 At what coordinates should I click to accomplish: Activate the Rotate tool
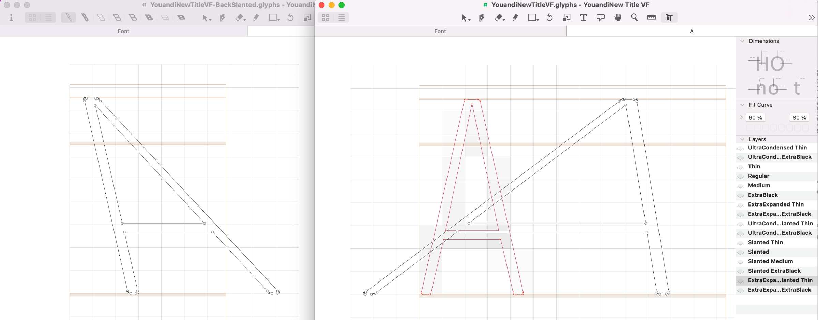(x=549, y=17)
